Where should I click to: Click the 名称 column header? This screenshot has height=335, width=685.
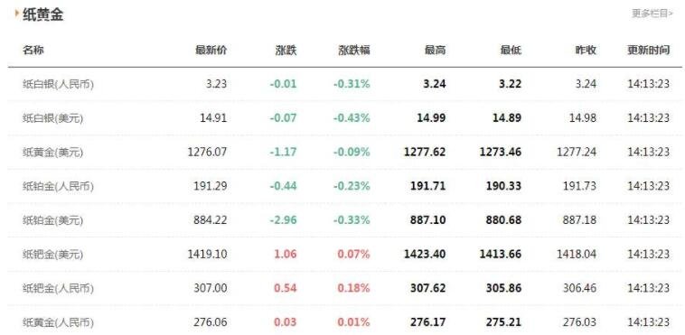tap(33, 51)
